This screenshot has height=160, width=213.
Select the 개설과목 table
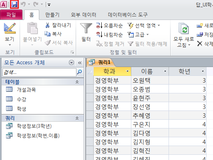[x=42, y=90]
